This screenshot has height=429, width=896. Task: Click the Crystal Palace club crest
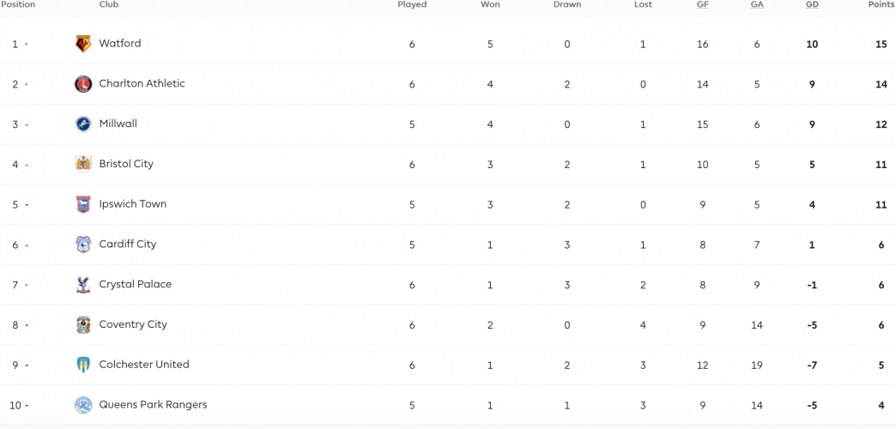click(83, 285)
